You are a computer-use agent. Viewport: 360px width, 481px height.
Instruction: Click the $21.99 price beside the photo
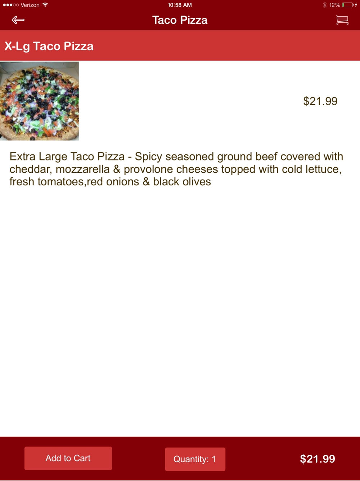click(x=320, y=101)
